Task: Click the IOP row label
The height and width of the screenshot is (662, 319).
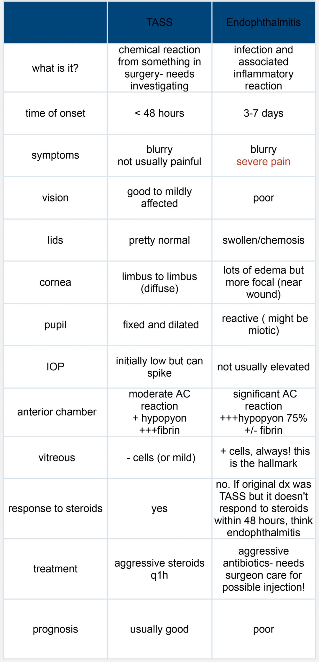Action: point(55,367)
